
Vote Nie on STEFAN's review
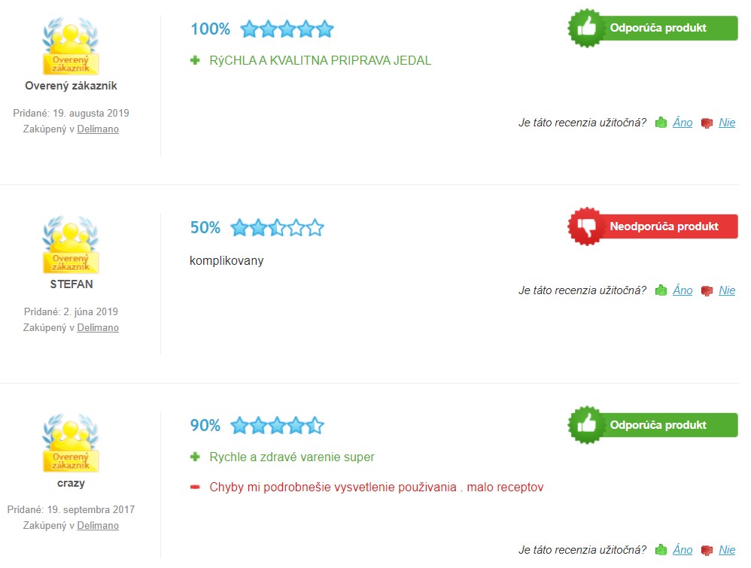point(727,290)
